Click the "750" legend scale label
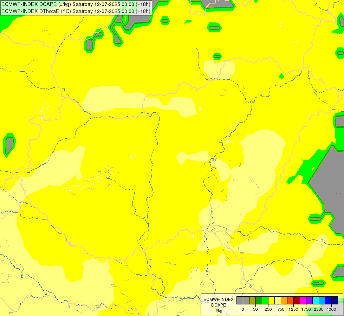Screen dimensions: 344x316 [281, 309]
